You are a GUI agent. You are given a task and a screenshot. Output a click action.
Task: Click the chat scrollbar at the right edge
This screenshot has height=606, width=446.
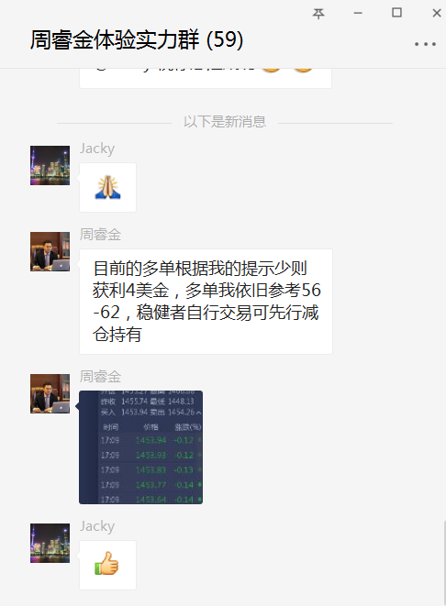[444, 563]
